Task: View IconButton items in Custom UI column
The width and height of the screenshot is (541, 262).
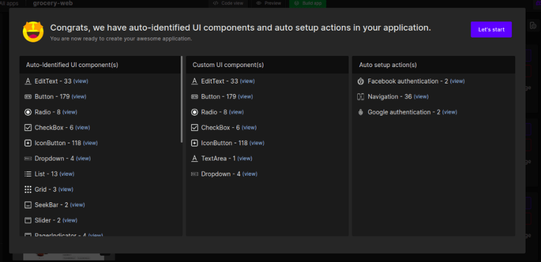Action: 257,143
